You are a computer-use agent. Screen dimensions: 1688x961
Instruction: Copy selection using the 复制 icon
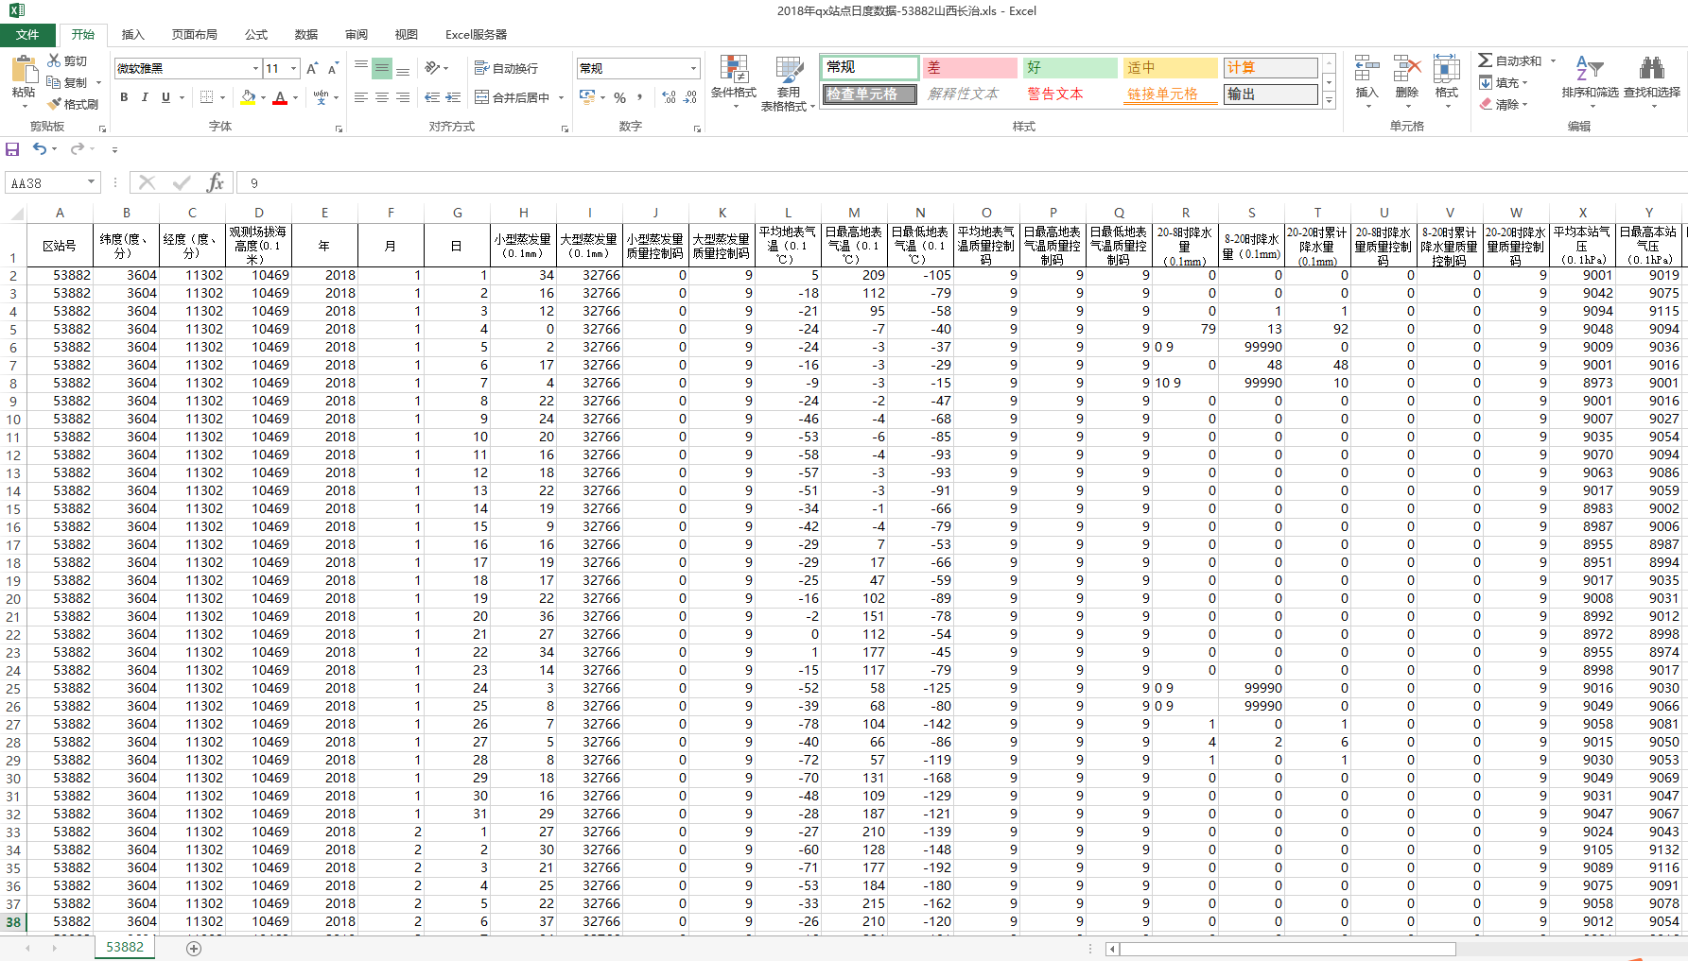click(x=55, y=82)
